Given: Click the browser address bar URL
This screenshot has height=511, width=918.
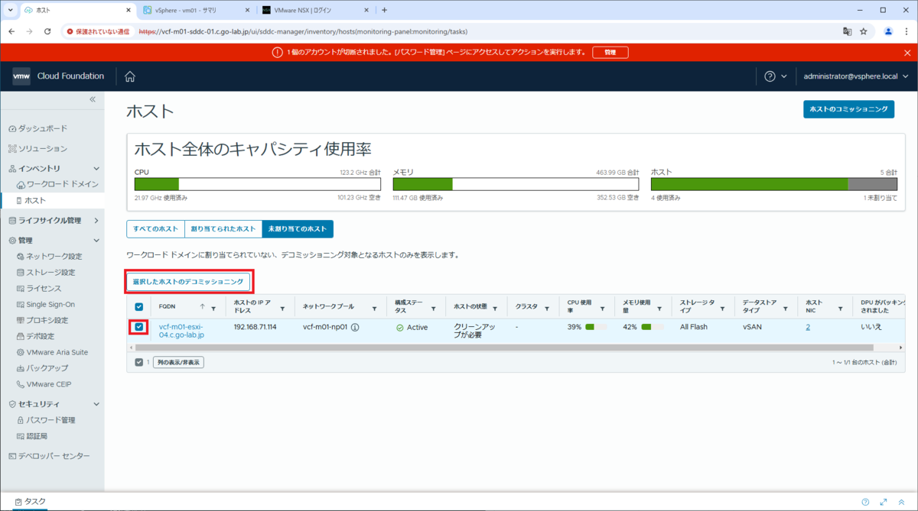Looking at the screenshot, I should 302,32.
